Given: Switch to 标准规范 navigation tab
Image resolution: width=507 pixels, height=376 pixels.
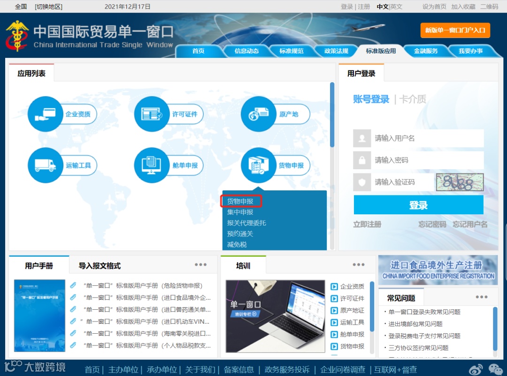Looking at the screenshot, I should 292,51.
